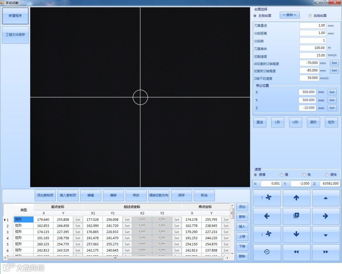342x274 pixels.
Task: Click 调换切割方向 toolbar button
Action: [159, 195]
